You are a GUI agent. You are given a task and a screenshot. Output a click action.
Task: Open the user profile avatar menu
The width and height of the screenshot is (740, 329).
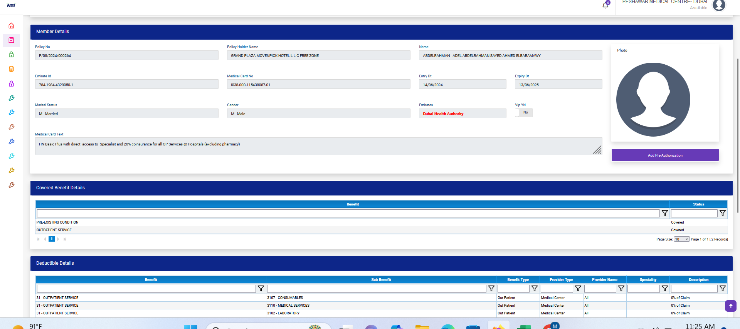click(x=718, y=5)
